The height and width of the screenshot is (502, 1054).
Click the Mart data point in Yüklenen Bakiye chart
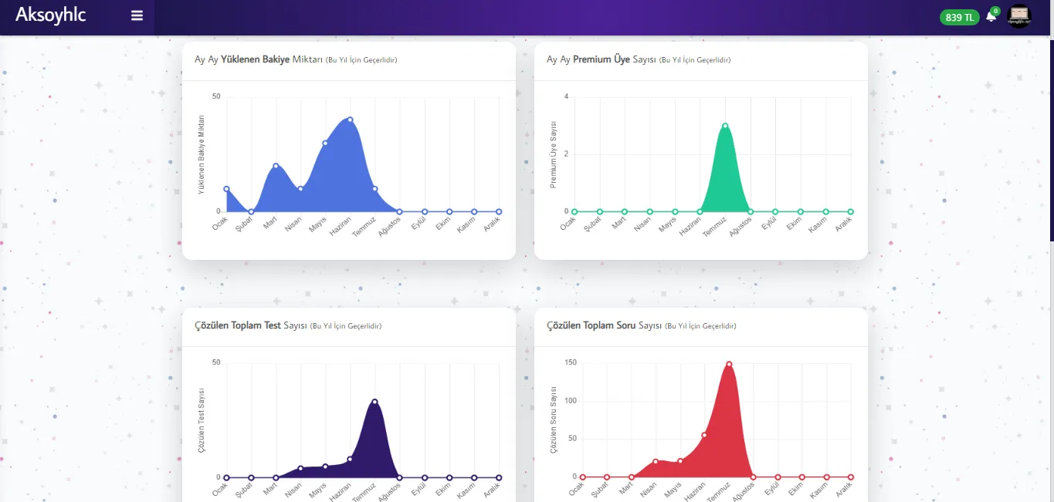(x=276, y=166)
